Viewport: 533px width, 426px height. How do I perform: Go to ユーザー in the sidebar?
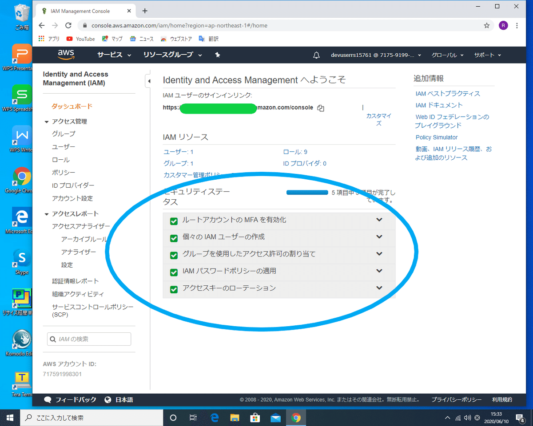click(x=64, y=147)
